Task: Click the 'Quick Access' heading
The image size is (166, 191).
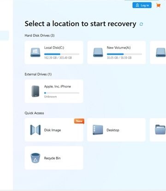Action: (x=34, y=113)
